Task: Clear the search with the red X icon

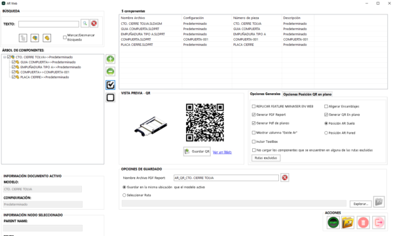Action: point(94,24)
